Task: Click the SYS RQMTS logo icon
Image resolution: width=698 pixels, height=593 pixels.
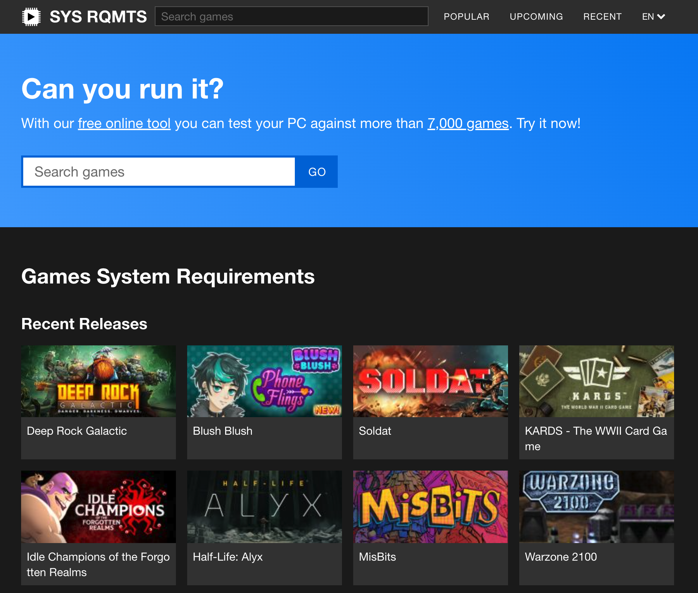Action: 32,16
